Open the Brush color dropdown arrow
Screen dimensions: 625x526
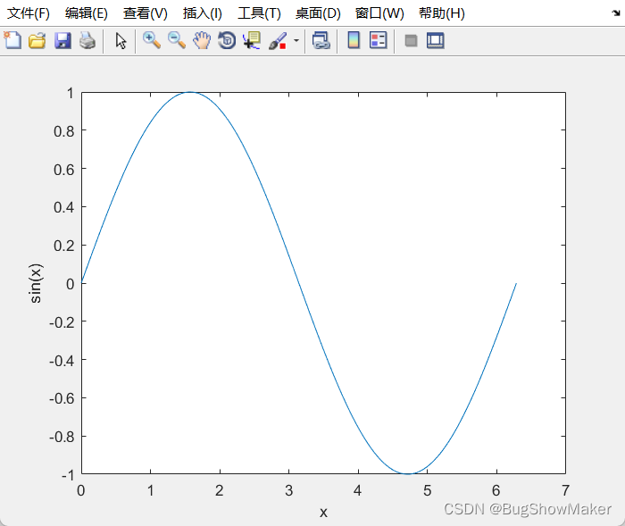tap(296, 41)
